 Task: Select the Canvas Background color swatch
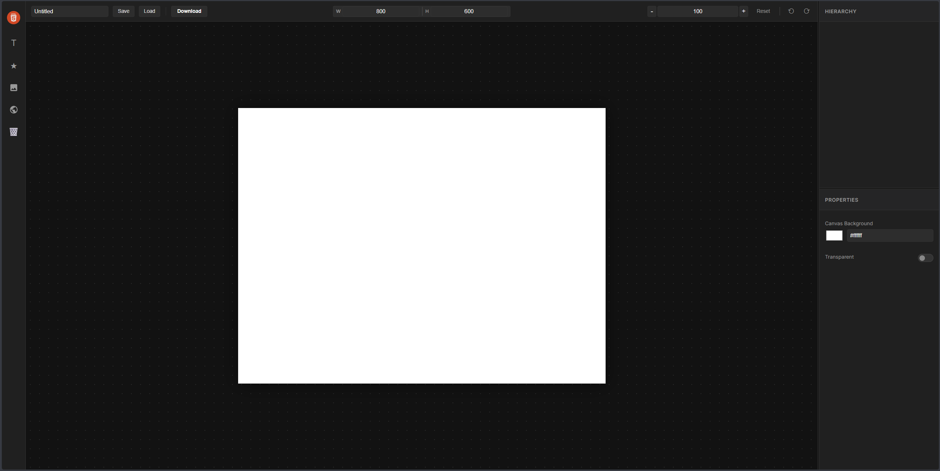click(x=833, y=235)
